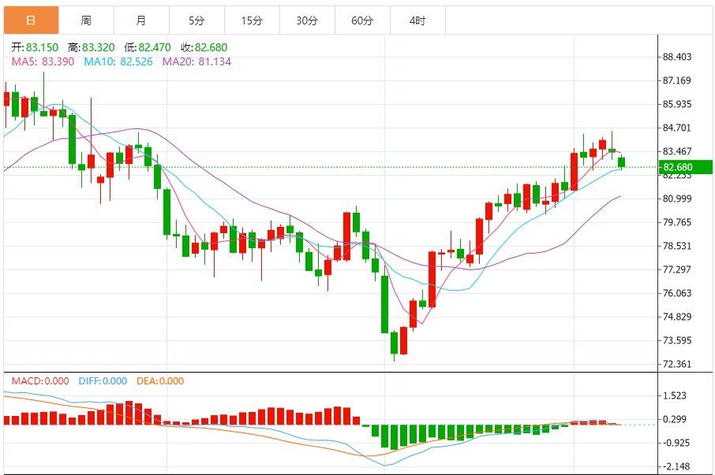Screen dimensions: 715x475
Task: Click the 0.299 MACD axis label
Action: click(675, 420)
